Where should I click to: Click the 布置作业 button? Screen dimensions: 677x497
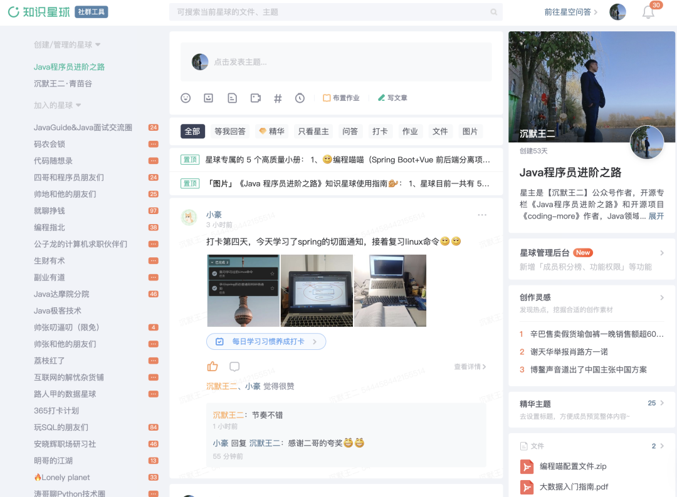point(341,98)
